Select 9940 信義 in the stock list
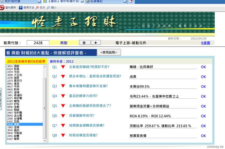This screenshot has width=225, height=149. click(x=25, y=107)
